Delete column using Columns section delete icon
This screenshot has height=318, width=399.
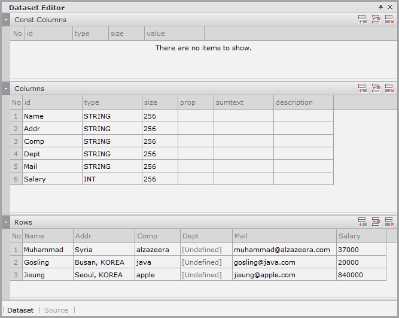pos(389,89)
